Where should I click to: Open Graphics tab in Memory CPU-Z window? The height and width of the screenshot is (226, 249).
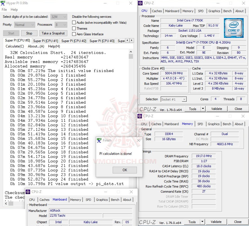tap(214, 124)
